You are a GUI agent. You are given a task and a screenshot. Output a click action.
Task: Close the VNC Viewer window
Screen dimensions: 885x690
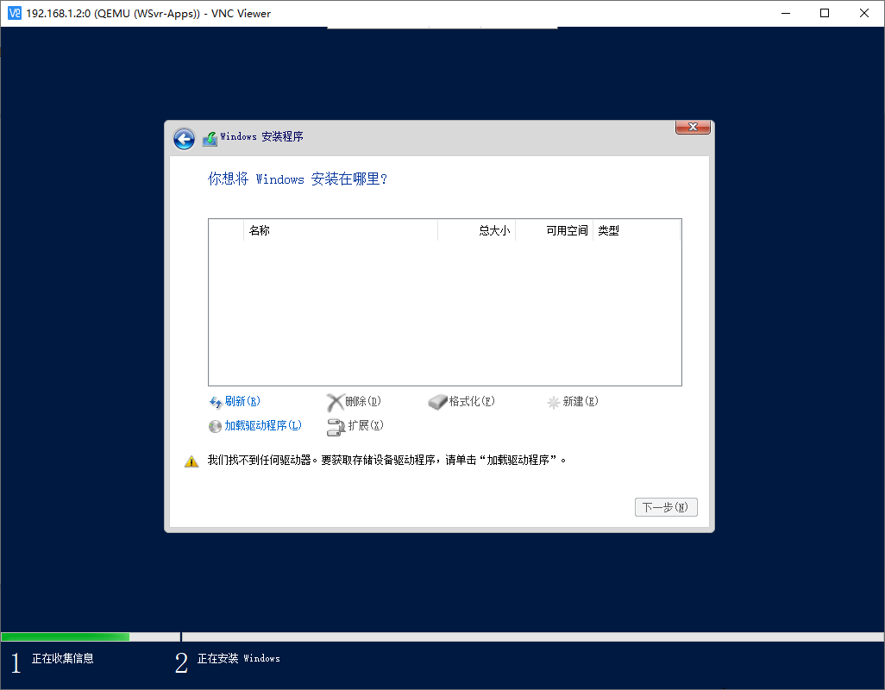click(864, 13)
